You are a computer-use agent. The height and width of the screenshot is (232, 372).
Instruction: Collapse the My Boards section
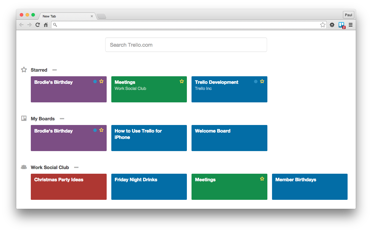coord(62,119)
